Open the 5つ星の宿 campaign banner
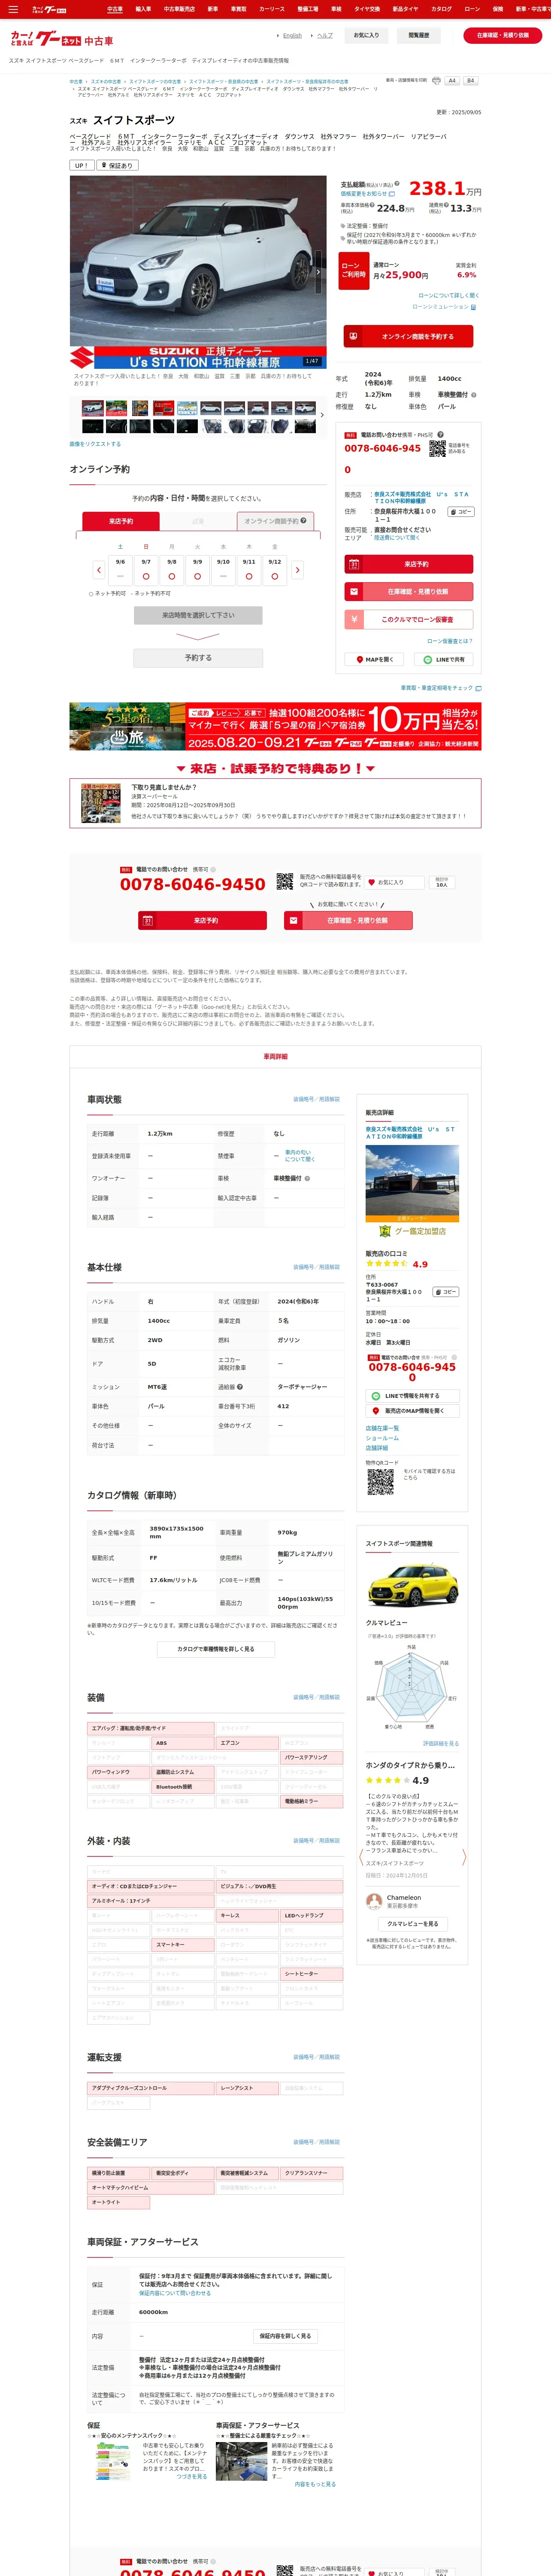Image resolution: width=551 pixels, height=2576 pixels. click(275, 727)
